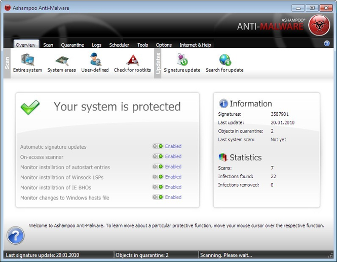Toggle Automatic signature updates switch
The width and height of the screenshot is (337, 262).
(x=158, y=146)
